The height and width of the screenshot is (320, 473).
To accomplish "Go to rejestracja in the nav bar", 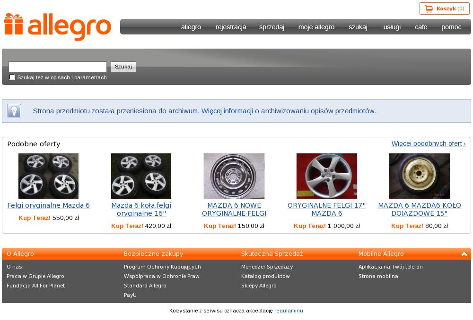I will [231, 27].
